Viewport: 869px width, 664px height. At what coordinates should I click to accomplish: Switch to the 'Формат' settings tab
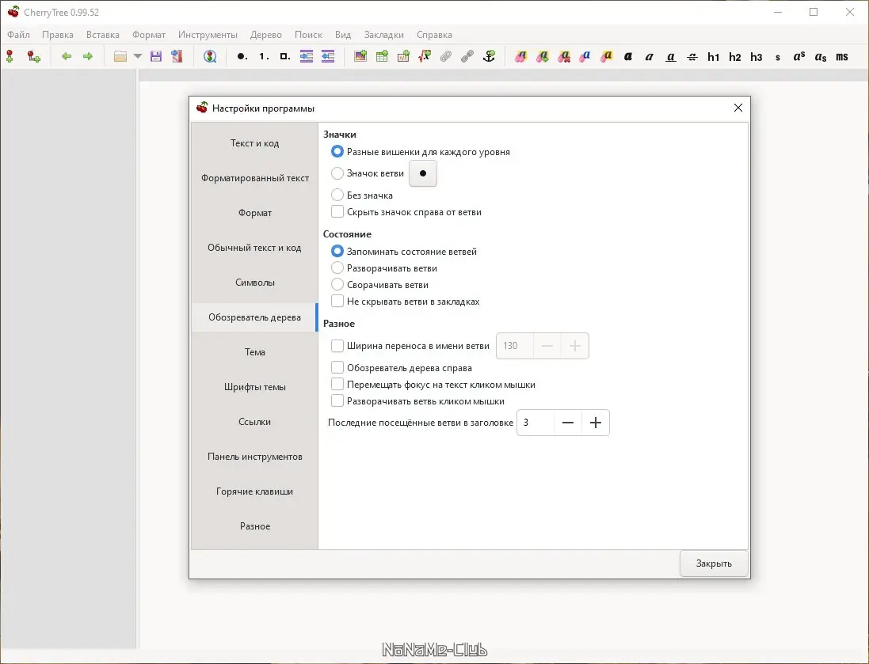point(254,213)
